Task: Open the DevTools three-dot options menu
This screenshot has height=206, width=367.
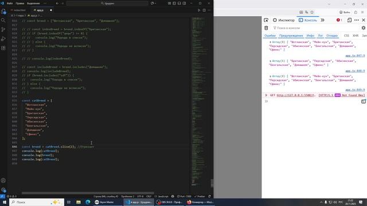Action: 357,20
